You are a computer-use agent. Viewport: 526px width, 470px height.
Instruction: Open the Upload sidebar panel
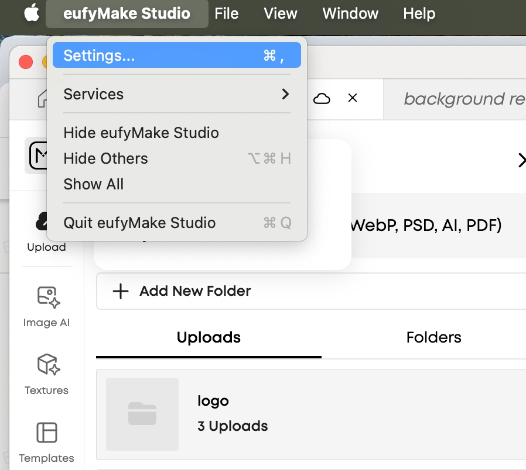click(x=46, y=231)
